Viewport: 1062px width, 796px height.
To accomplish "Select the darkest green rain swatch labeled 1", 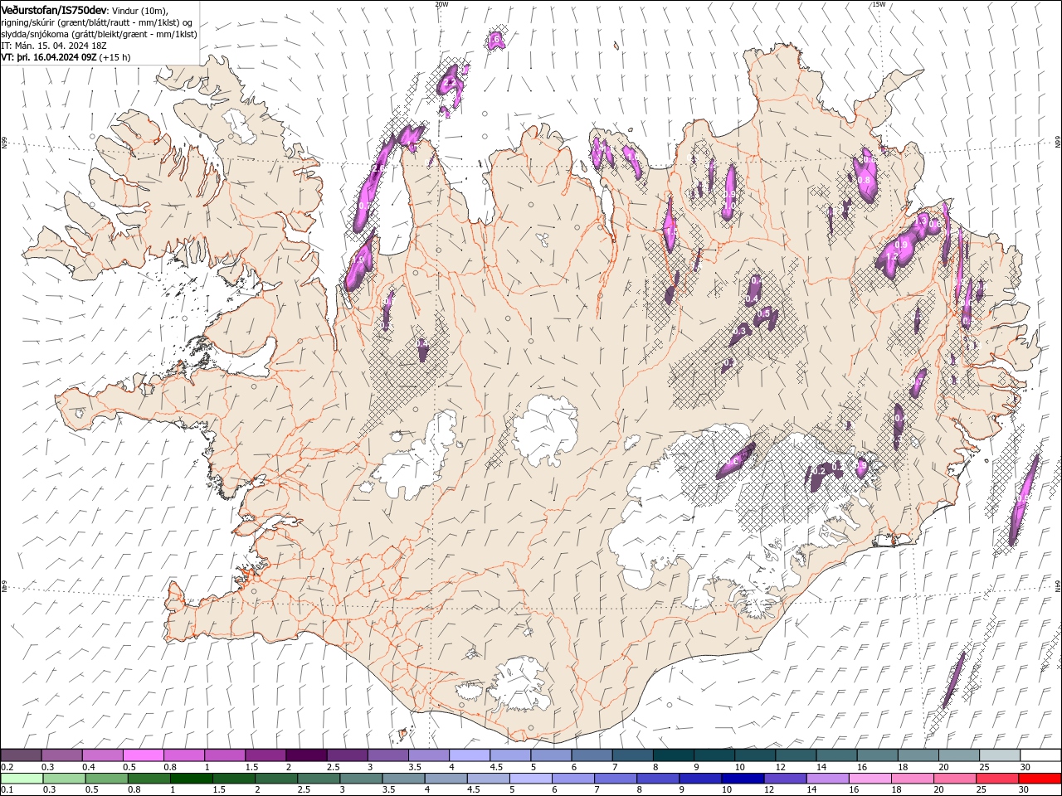I will click(192, 779).
